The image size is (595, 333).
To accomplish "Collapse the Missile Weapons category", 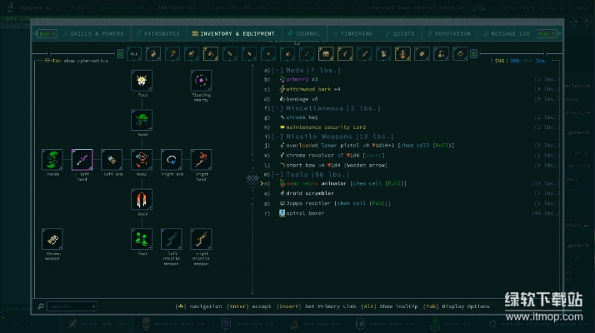I will (x=277, y=137).
